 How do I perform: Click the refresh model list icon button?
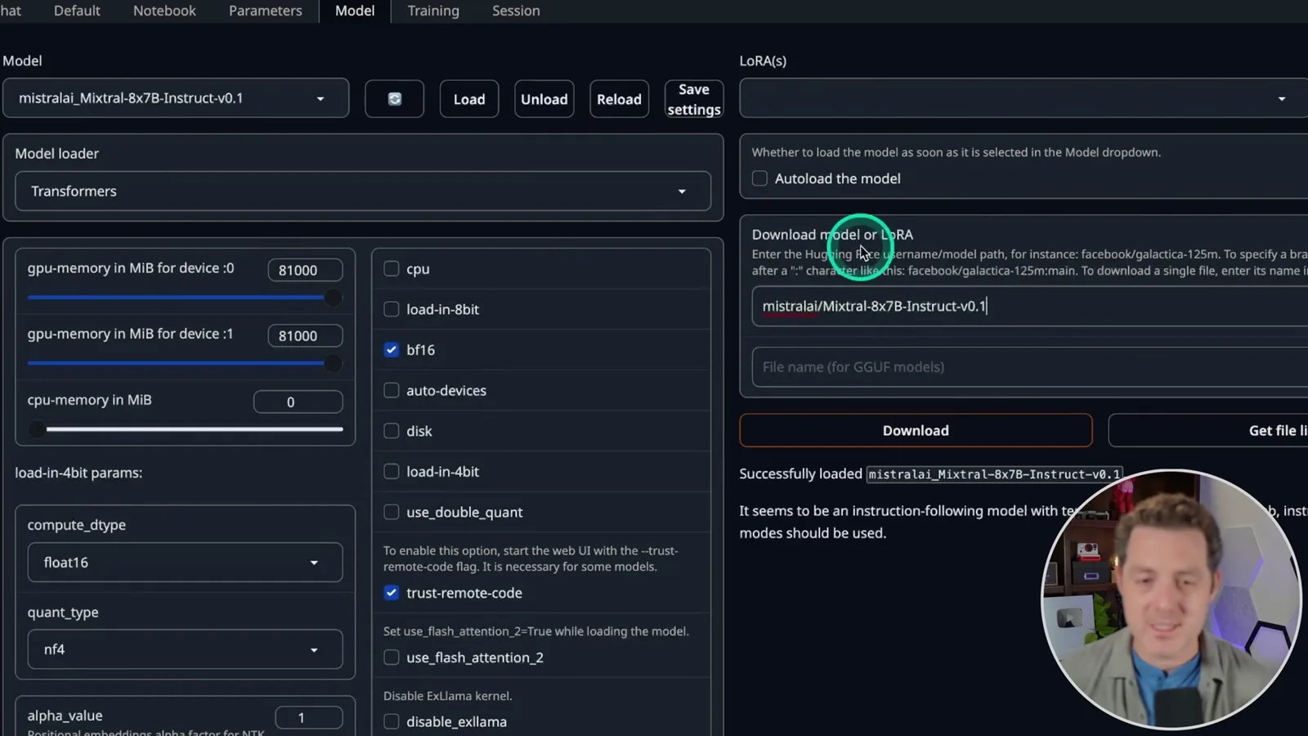[394, 99]
